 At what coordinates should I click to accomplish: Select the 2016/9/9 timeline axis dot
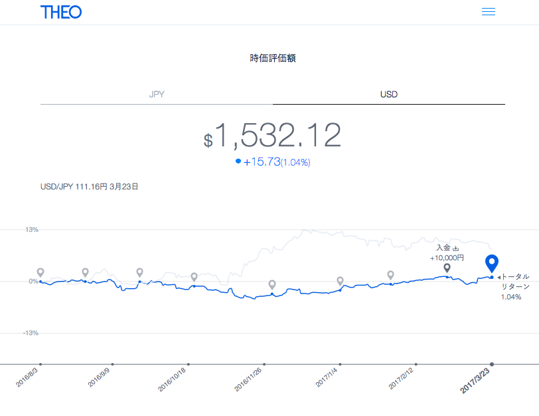112,364
